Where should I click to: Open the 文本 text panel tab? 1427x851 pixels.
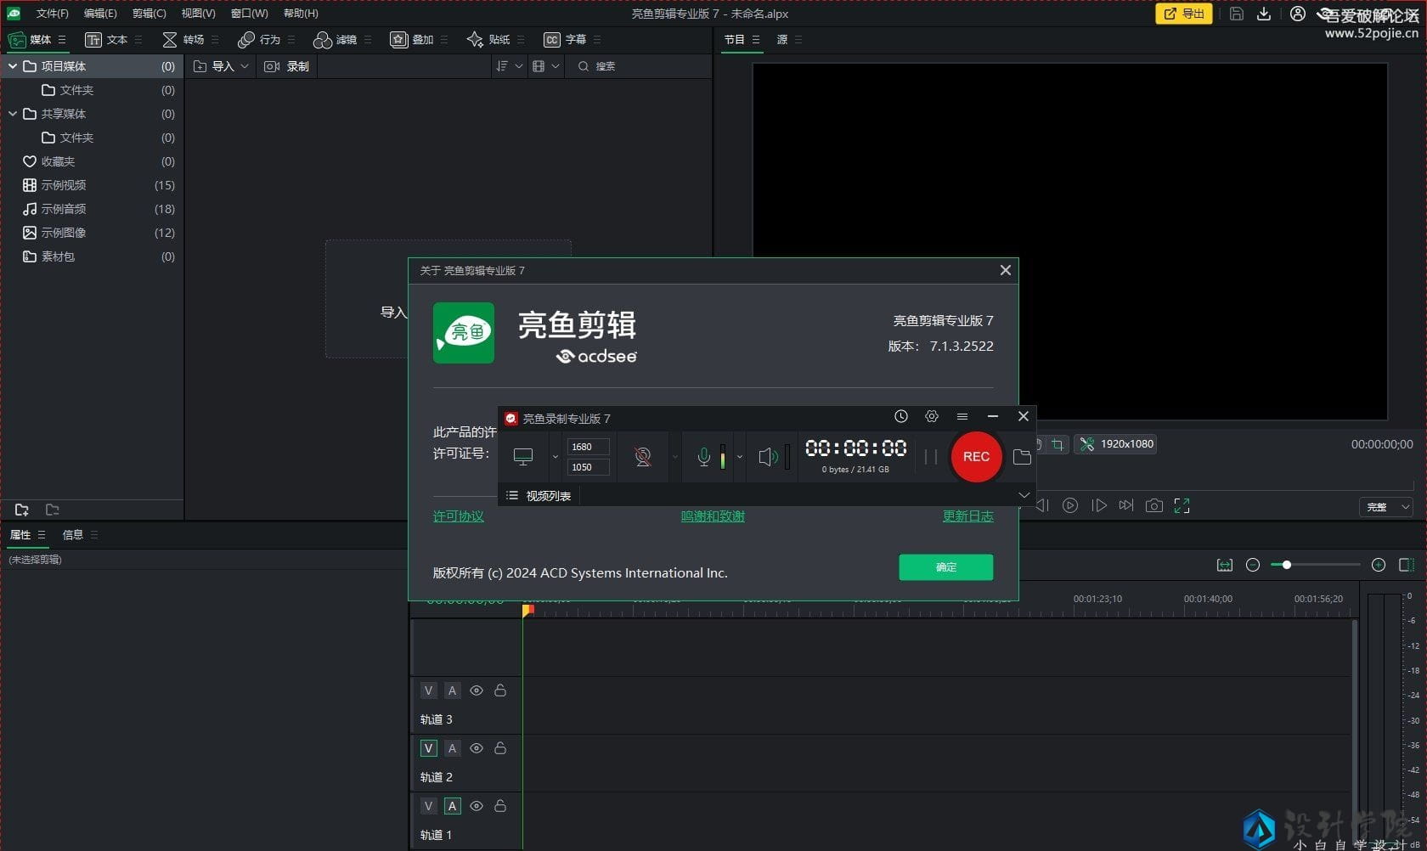pyautogui.click(x=106, y=40)
